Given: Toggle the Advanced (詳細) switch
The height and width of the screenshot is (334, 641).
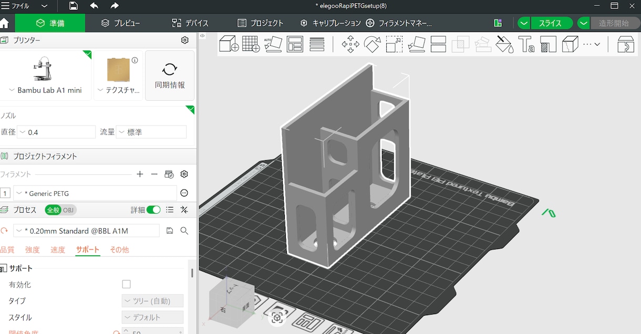Looking at the screenshot, I should tap(153, 210).
